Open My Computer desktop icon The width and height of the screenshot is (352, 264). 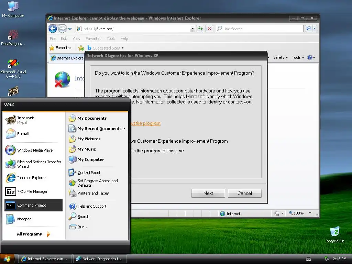point(13,9)
